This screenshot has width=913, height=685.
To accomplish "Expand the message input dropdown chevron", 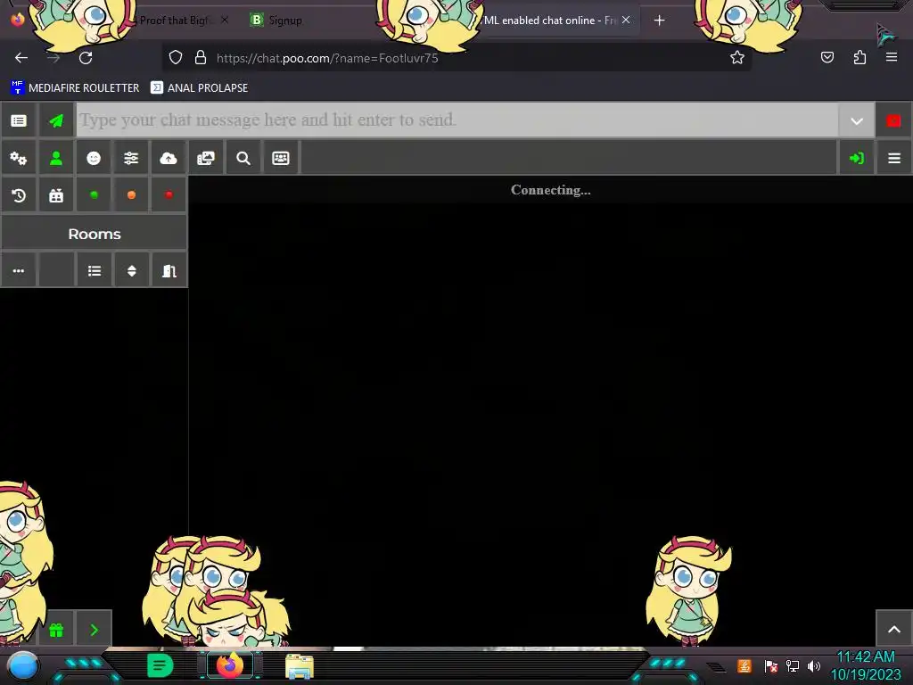I will coord(857,121).
